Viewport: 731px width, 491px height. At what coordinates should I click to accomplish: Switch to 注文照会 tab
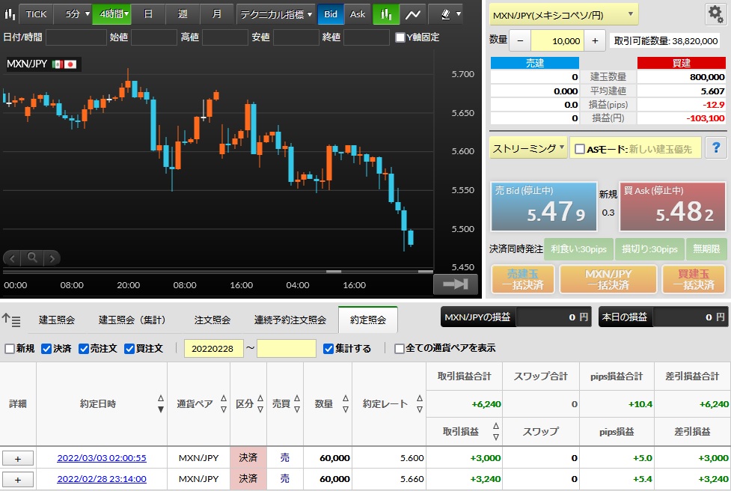(x=212, y=320)
